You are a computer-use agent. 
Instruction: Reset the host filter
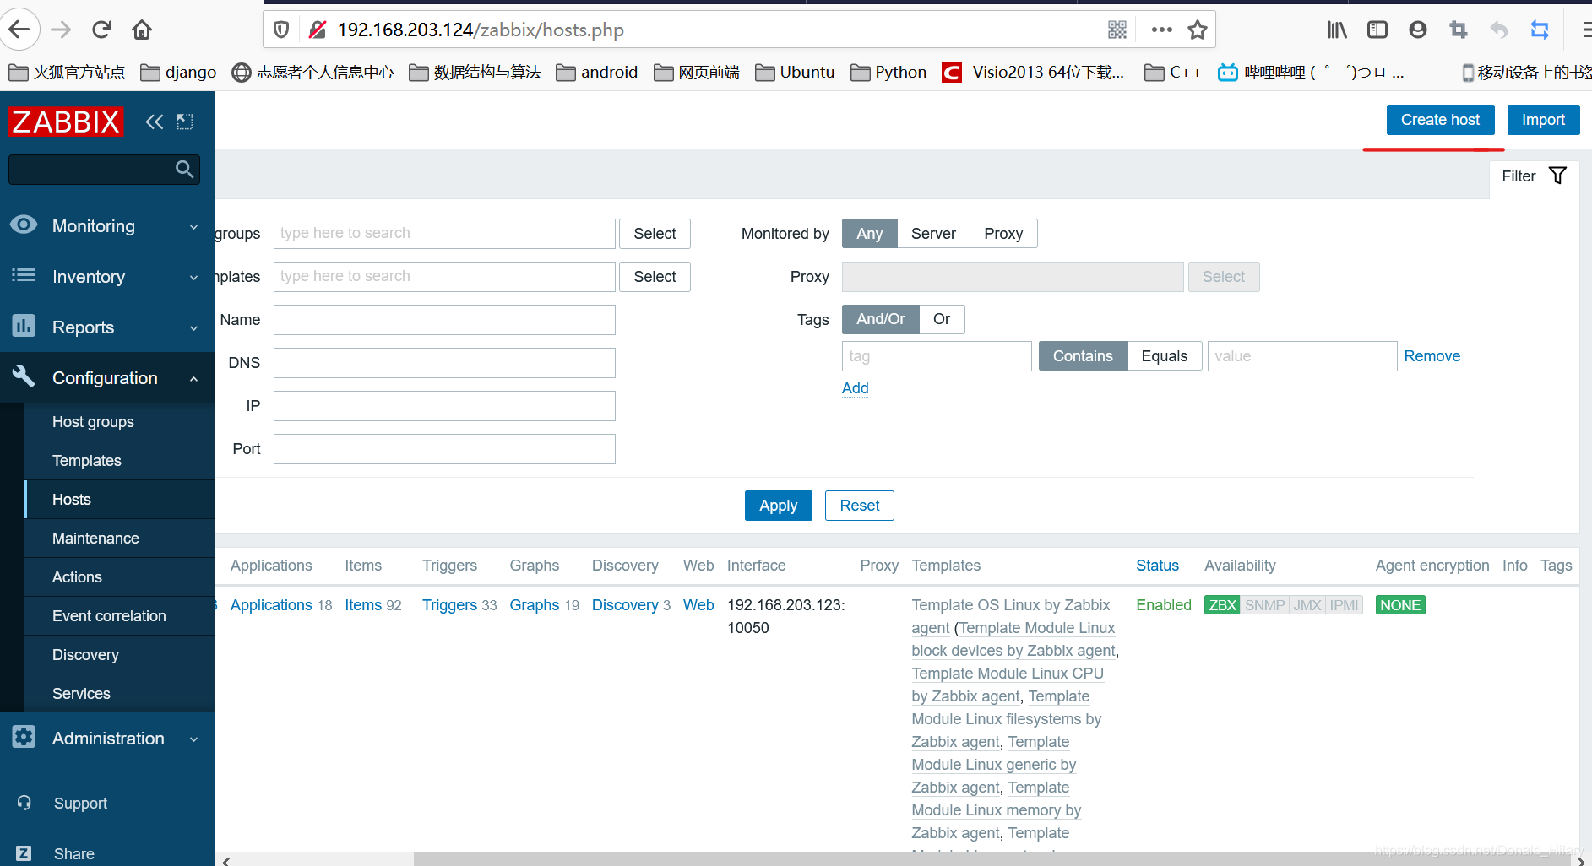click(859, 506)
